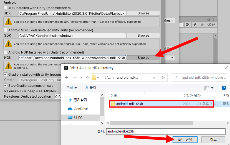Open search by label tag icon

pos(195,25)
